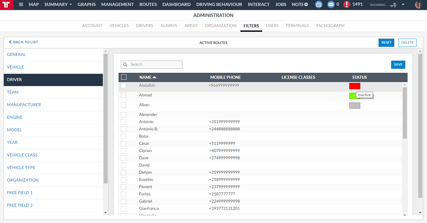This screenshot has width=427, height=223.
Task: Open the user profile avatar
Action: click(x=418, y=5)
